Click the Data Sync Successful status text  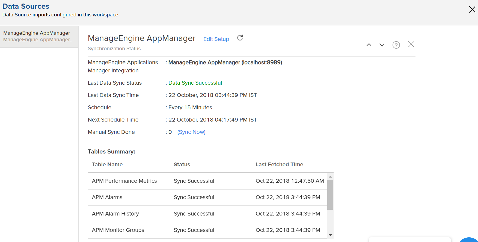(x=195, y=83)
